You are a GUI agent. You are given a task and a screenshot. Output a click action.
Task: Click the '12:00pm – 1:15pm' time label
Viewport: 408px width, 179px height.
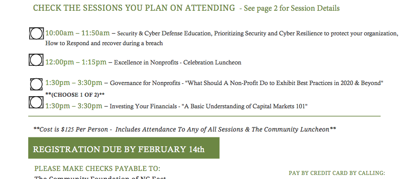coord(76,62)
